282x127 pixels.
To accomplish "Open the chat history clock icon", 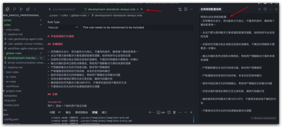I will click(265, 9).
